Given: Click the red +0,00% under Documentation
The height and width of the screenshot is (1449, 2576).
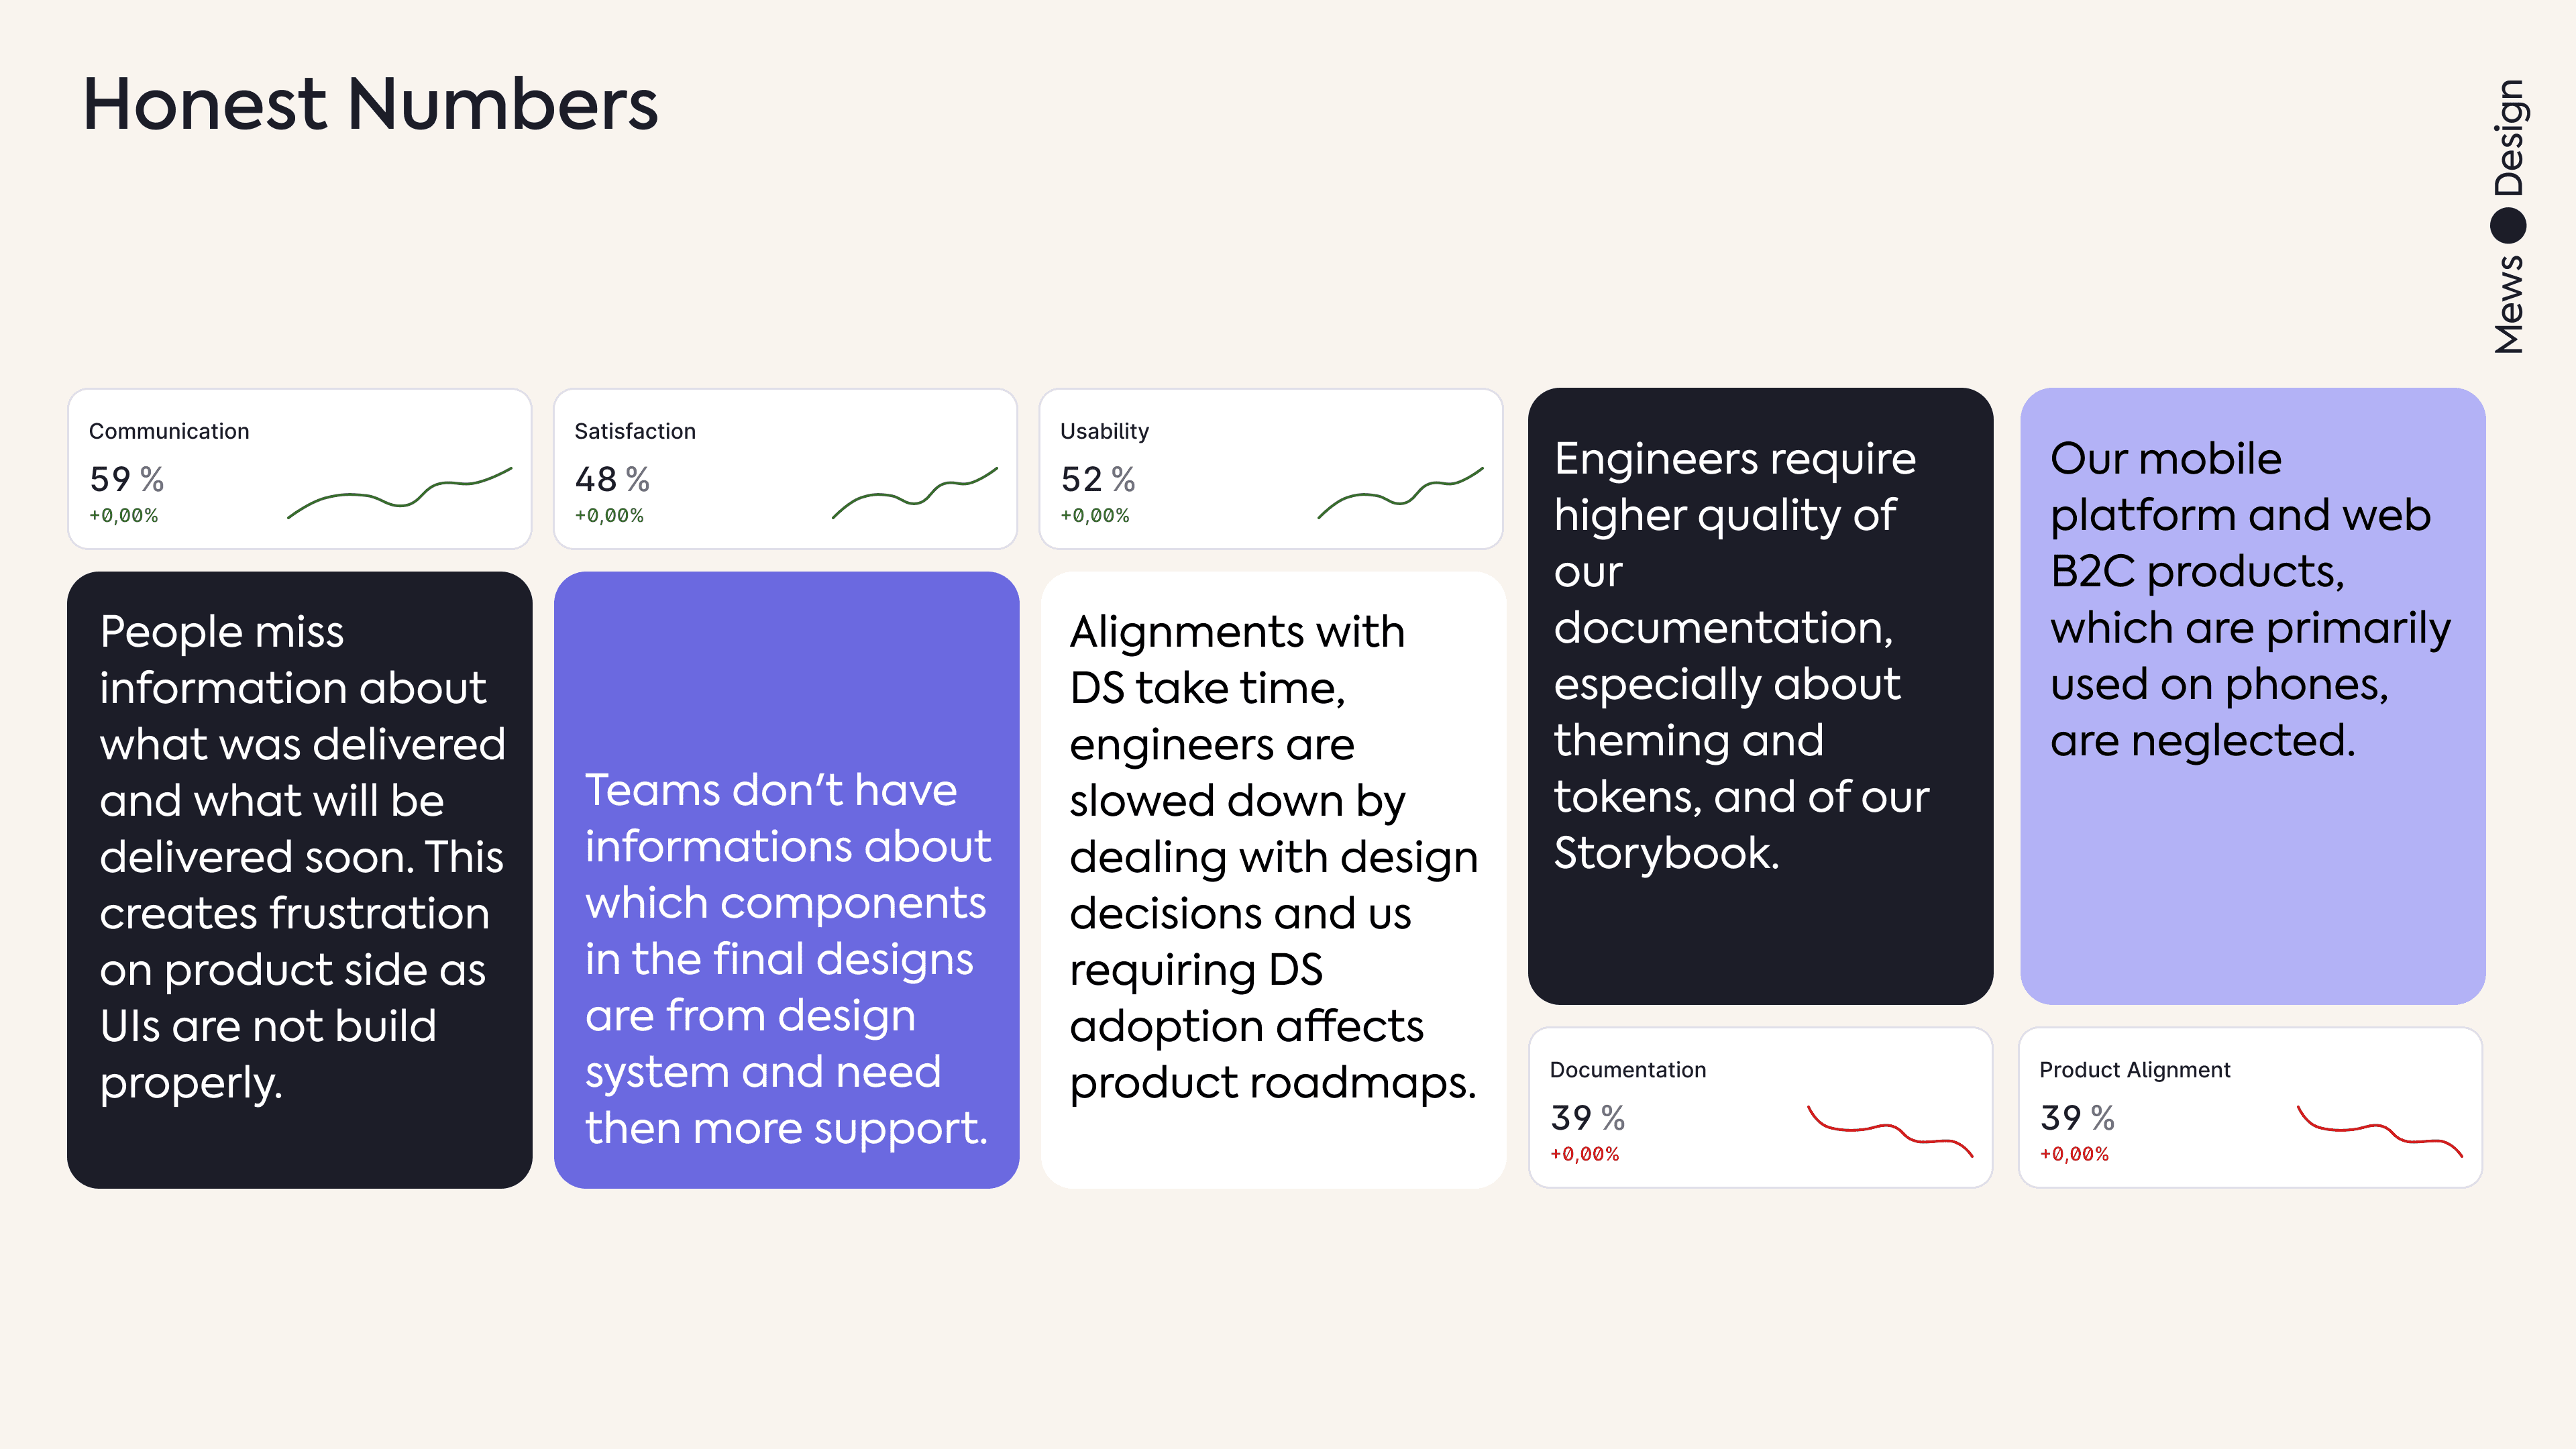Looking at the screenshot, I should (1584, 1154).
